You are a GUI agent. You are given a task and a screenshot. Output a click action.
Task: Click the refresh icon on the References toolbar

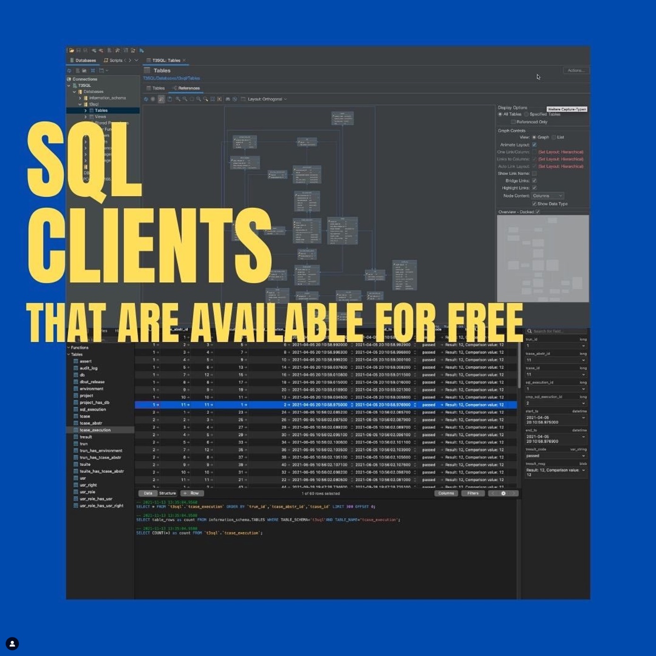[147, 99]
